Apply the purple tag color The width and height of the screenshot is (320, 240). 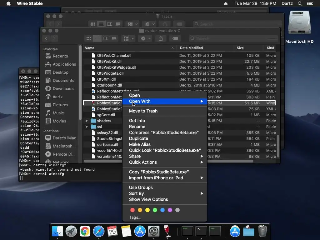[x=170, y=210]
